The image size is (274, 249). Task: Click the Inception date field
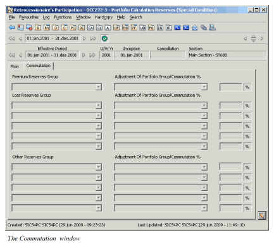pyautogui.click(x=132, y=55)
